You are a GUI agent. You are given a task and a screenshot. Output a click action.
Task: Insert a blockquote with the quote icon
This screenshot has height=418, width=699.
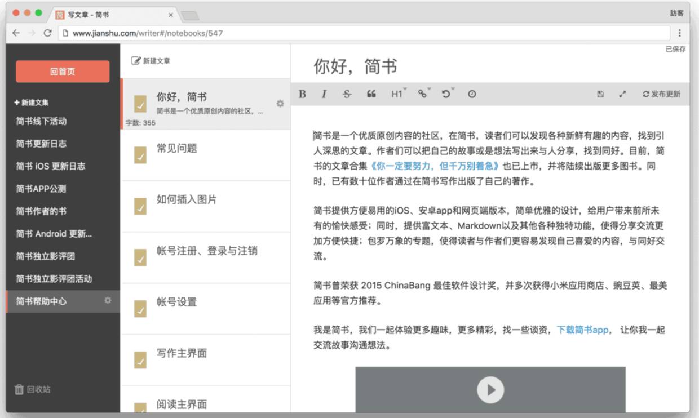pos(371,94)
